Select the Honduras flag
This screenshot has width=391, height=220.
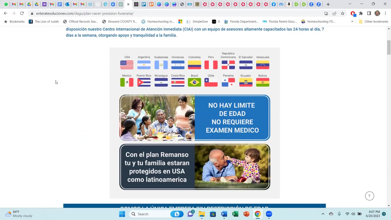(178, 65)
